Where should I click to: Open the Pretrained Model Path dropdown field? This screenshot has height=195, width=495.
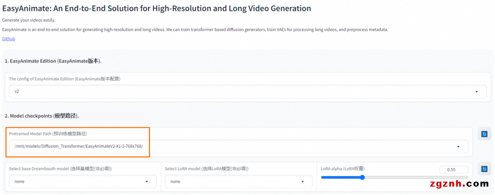point(239,146)
